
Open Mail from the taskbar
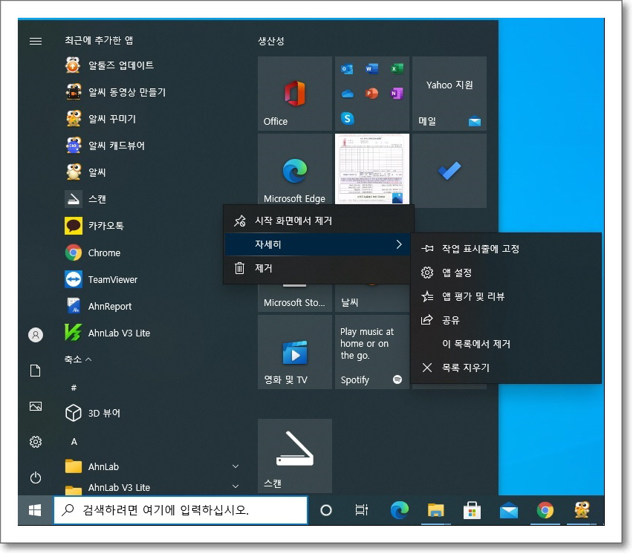[x=509, y=510]
